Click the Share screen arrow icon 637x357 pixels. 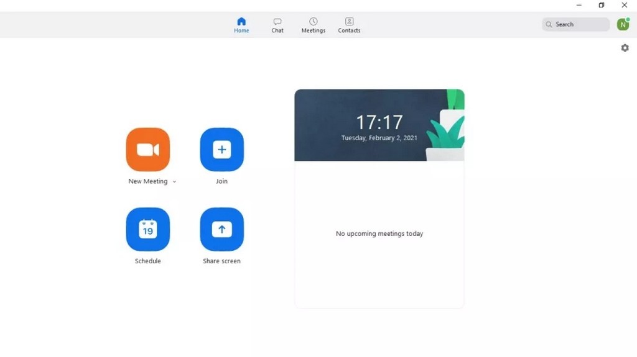click(222, 230)
